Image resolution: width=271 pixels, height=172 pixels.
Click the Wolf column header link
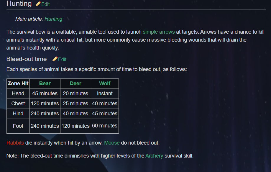[x=105, y=83]
